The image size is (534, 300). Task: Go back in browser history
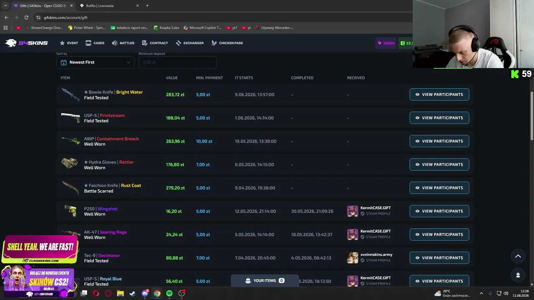pyautogui.click(x=6, y=17)
